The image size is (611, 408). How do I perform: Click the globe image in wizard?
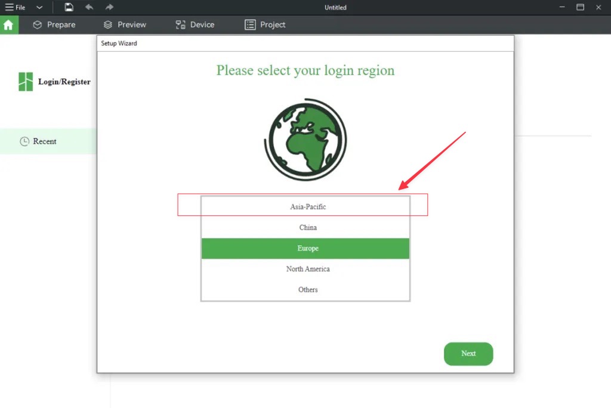[305, 139]
